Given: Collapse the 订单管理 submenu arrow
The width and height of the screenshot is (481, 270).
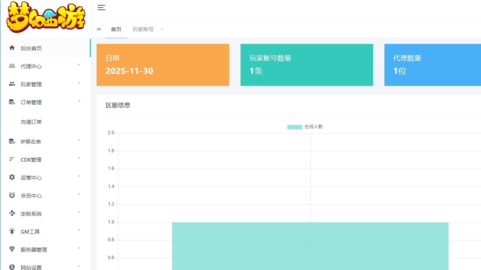Looking at the screenshot, I should tap(79, 101).
